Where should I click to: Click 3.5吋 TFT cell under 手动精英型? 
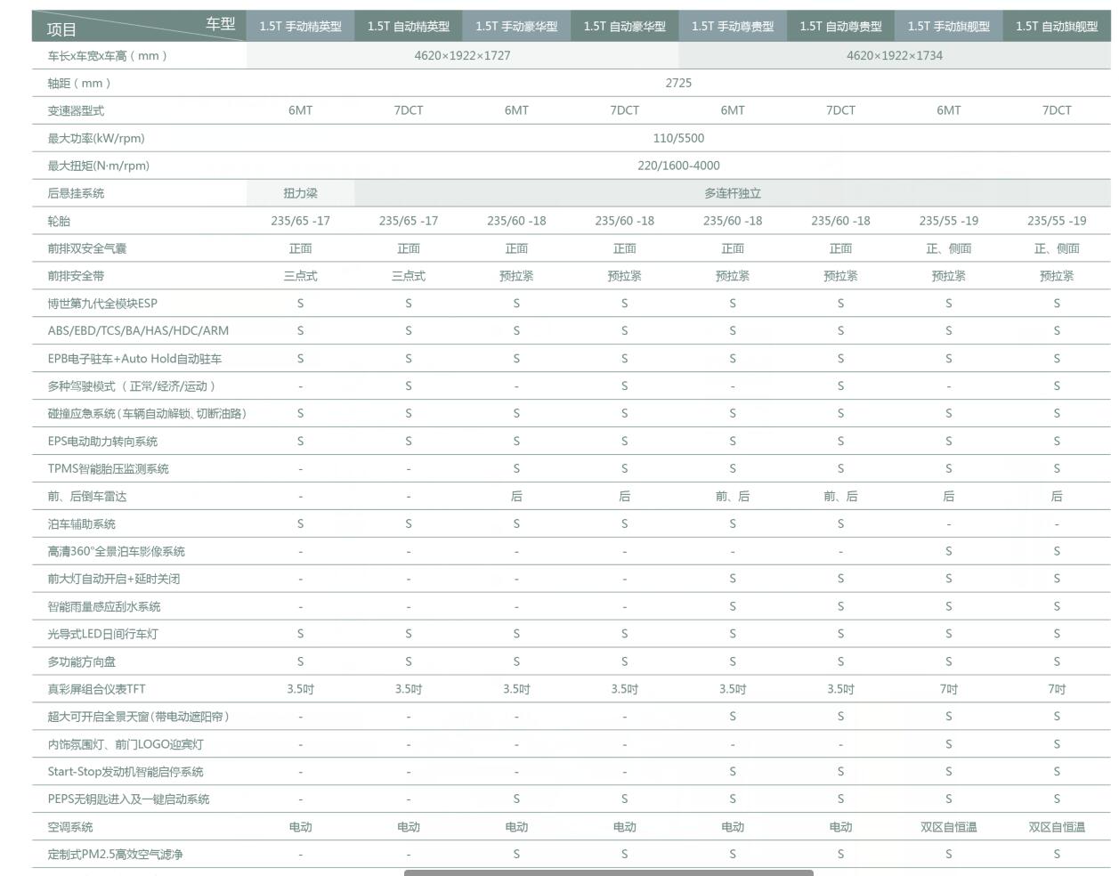[301, 689]
